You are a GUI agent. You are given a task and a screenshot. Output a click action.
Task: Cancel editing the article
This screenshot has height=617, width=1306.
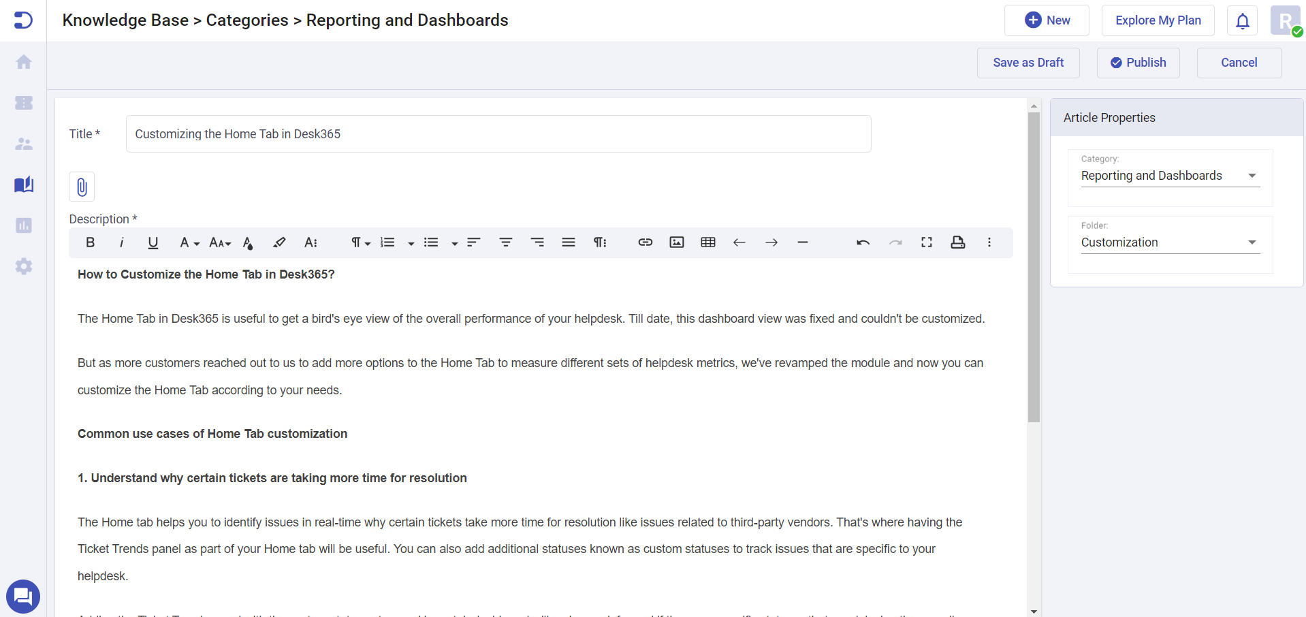1239,63
